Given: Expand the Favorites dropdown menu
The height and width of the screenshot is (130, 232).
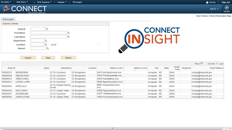Looking at the screenshot, I should point(6,2).
